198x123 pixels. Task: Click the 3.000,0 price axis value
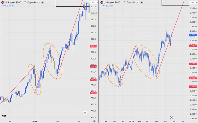tap(193, 22)
